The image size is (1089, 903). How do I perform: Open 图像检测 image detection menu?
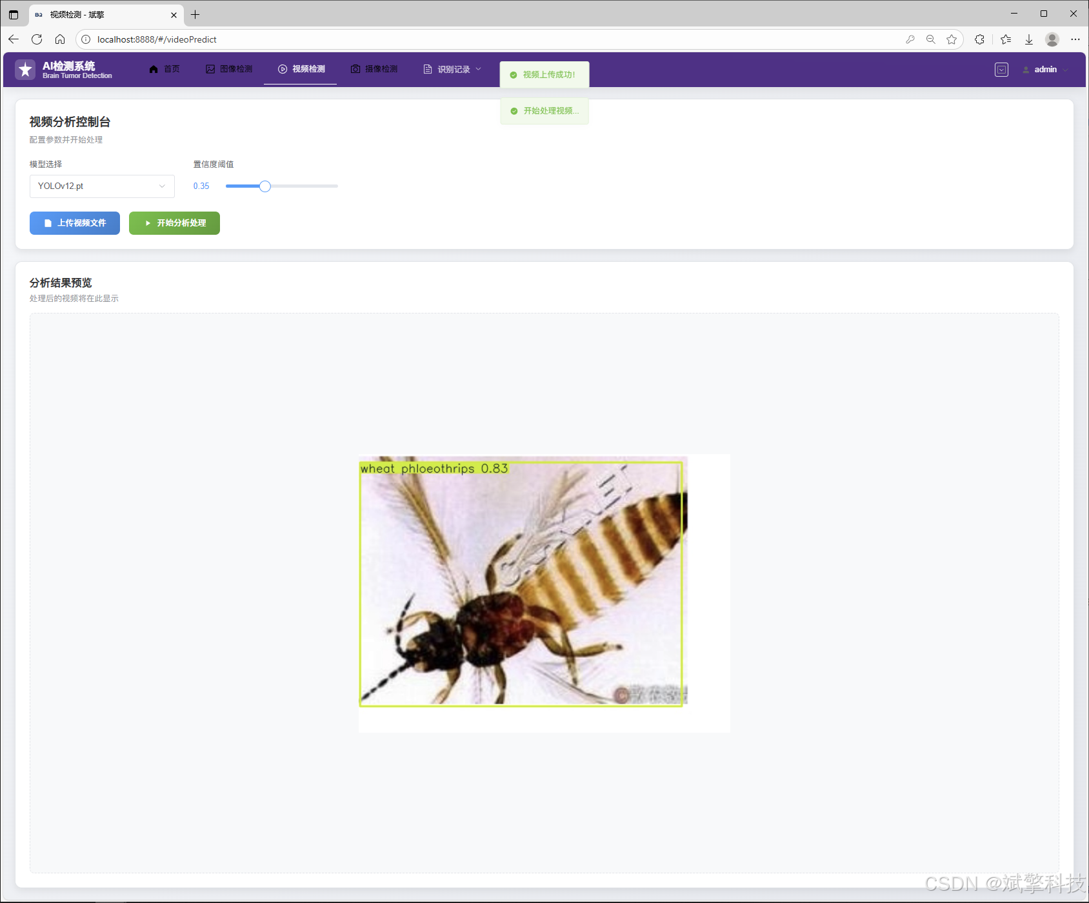pyautogui.click(x=229, y=69)
